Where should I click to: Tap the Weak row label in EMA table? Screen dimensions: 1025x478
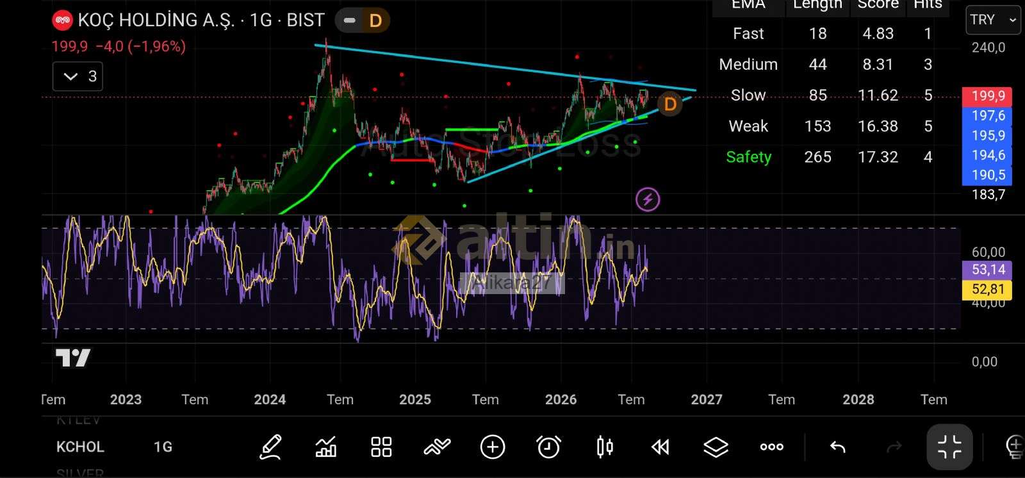pos(748,126)
